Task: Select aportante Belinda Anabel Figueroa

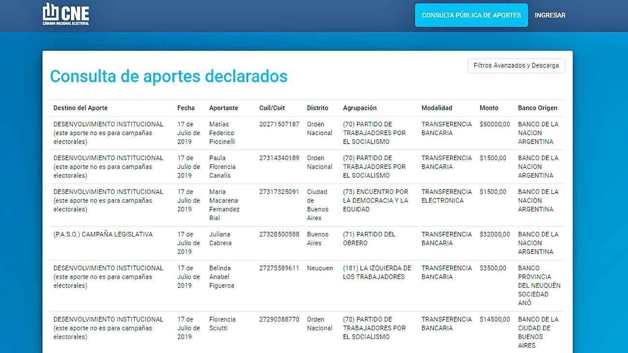Action: tap(222, 277)
